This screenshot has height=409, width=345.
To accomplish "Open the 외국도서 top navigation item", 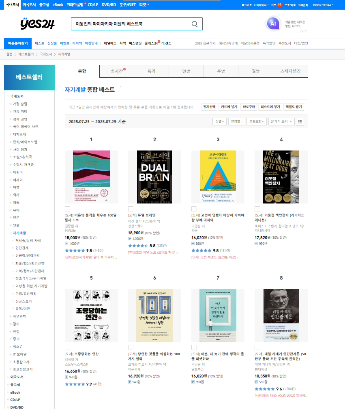I will pyautogui.click(x=29, y=5).
